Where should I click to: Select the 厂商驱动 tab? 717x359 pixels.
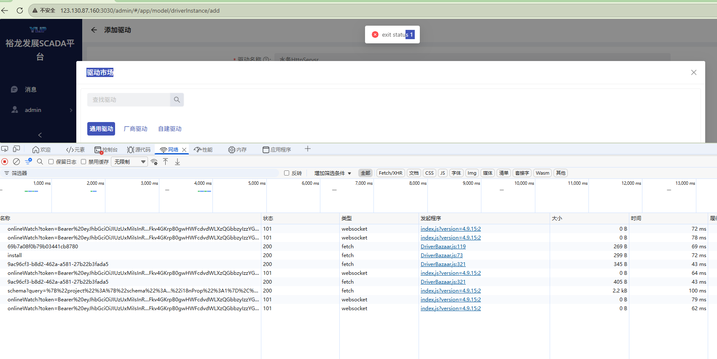(x=136, y=129)
